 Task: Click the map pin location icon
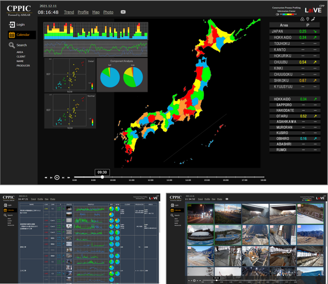[x=308, y=19]
